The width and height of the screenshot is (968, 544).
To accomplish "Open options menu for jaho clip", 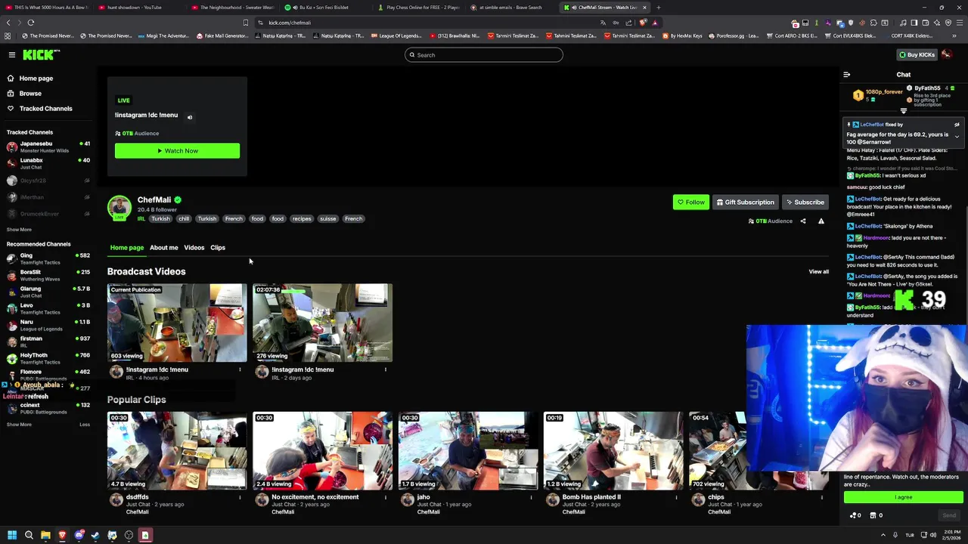I will click(x=531, y=497).
